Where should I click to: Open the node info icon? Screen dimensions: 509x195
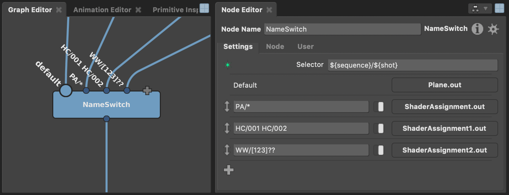477,29
